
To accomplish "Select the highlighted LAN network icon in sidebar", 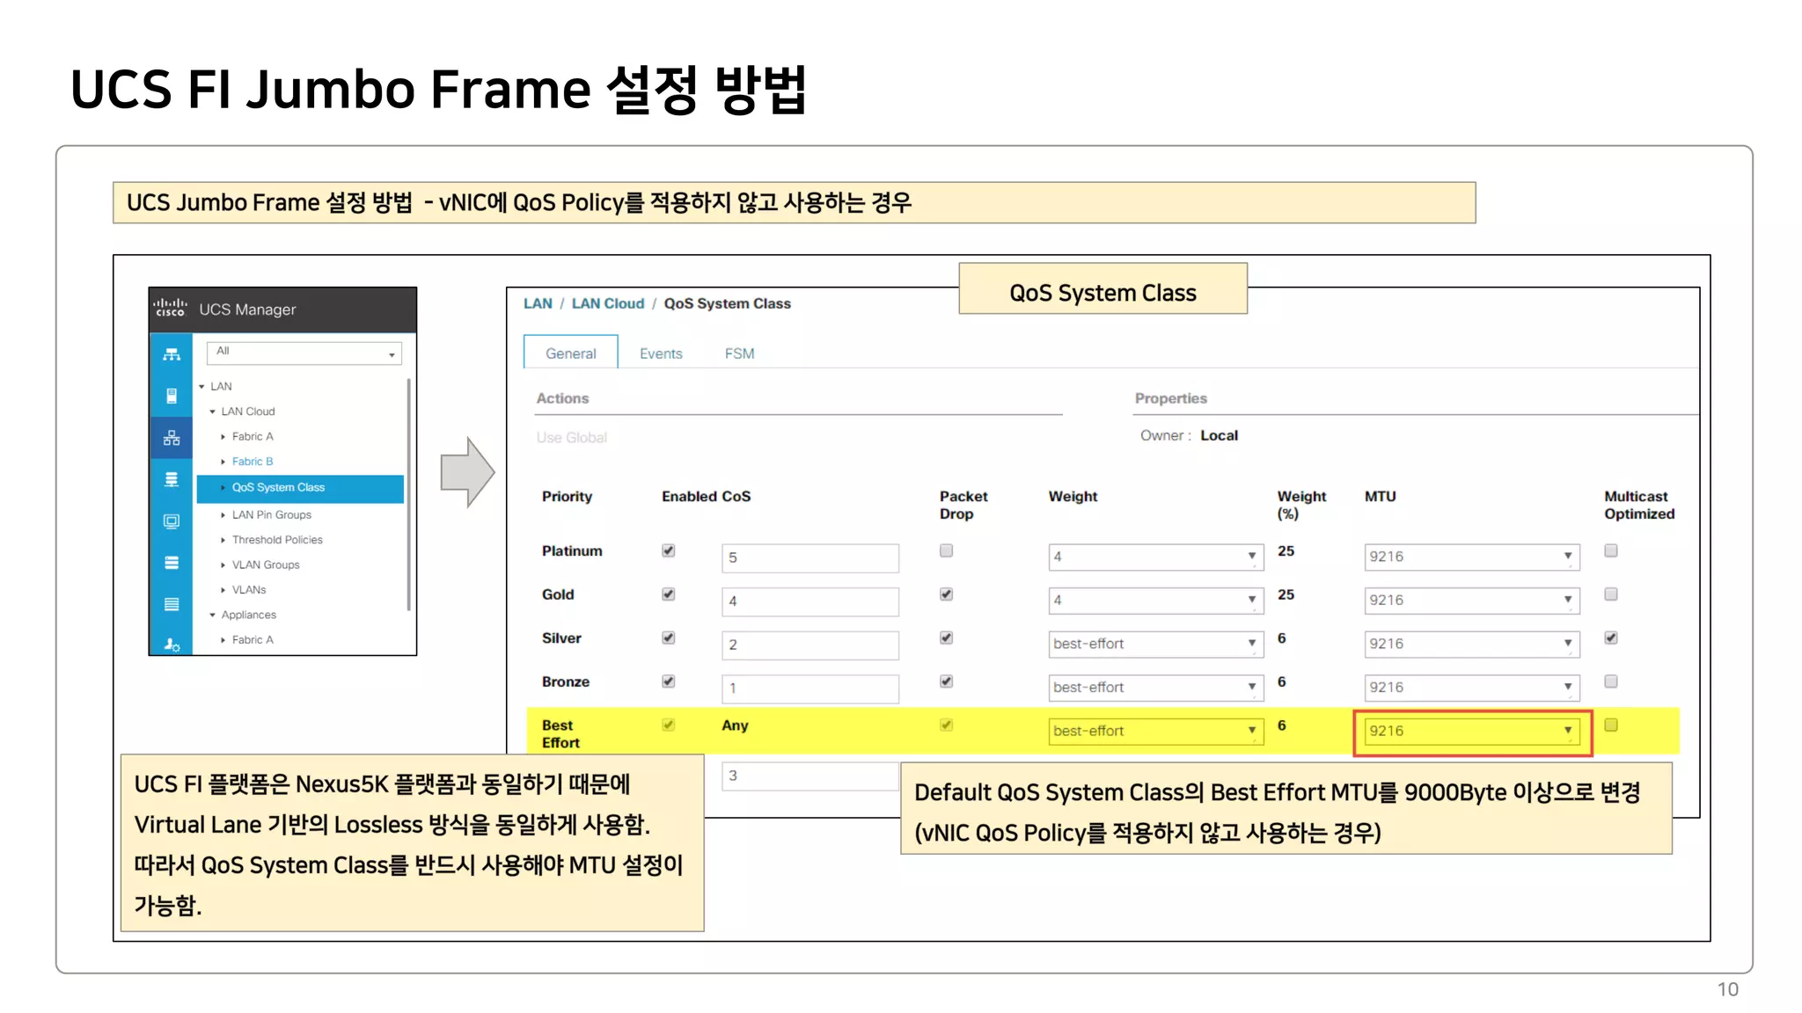I will point(172,438).
